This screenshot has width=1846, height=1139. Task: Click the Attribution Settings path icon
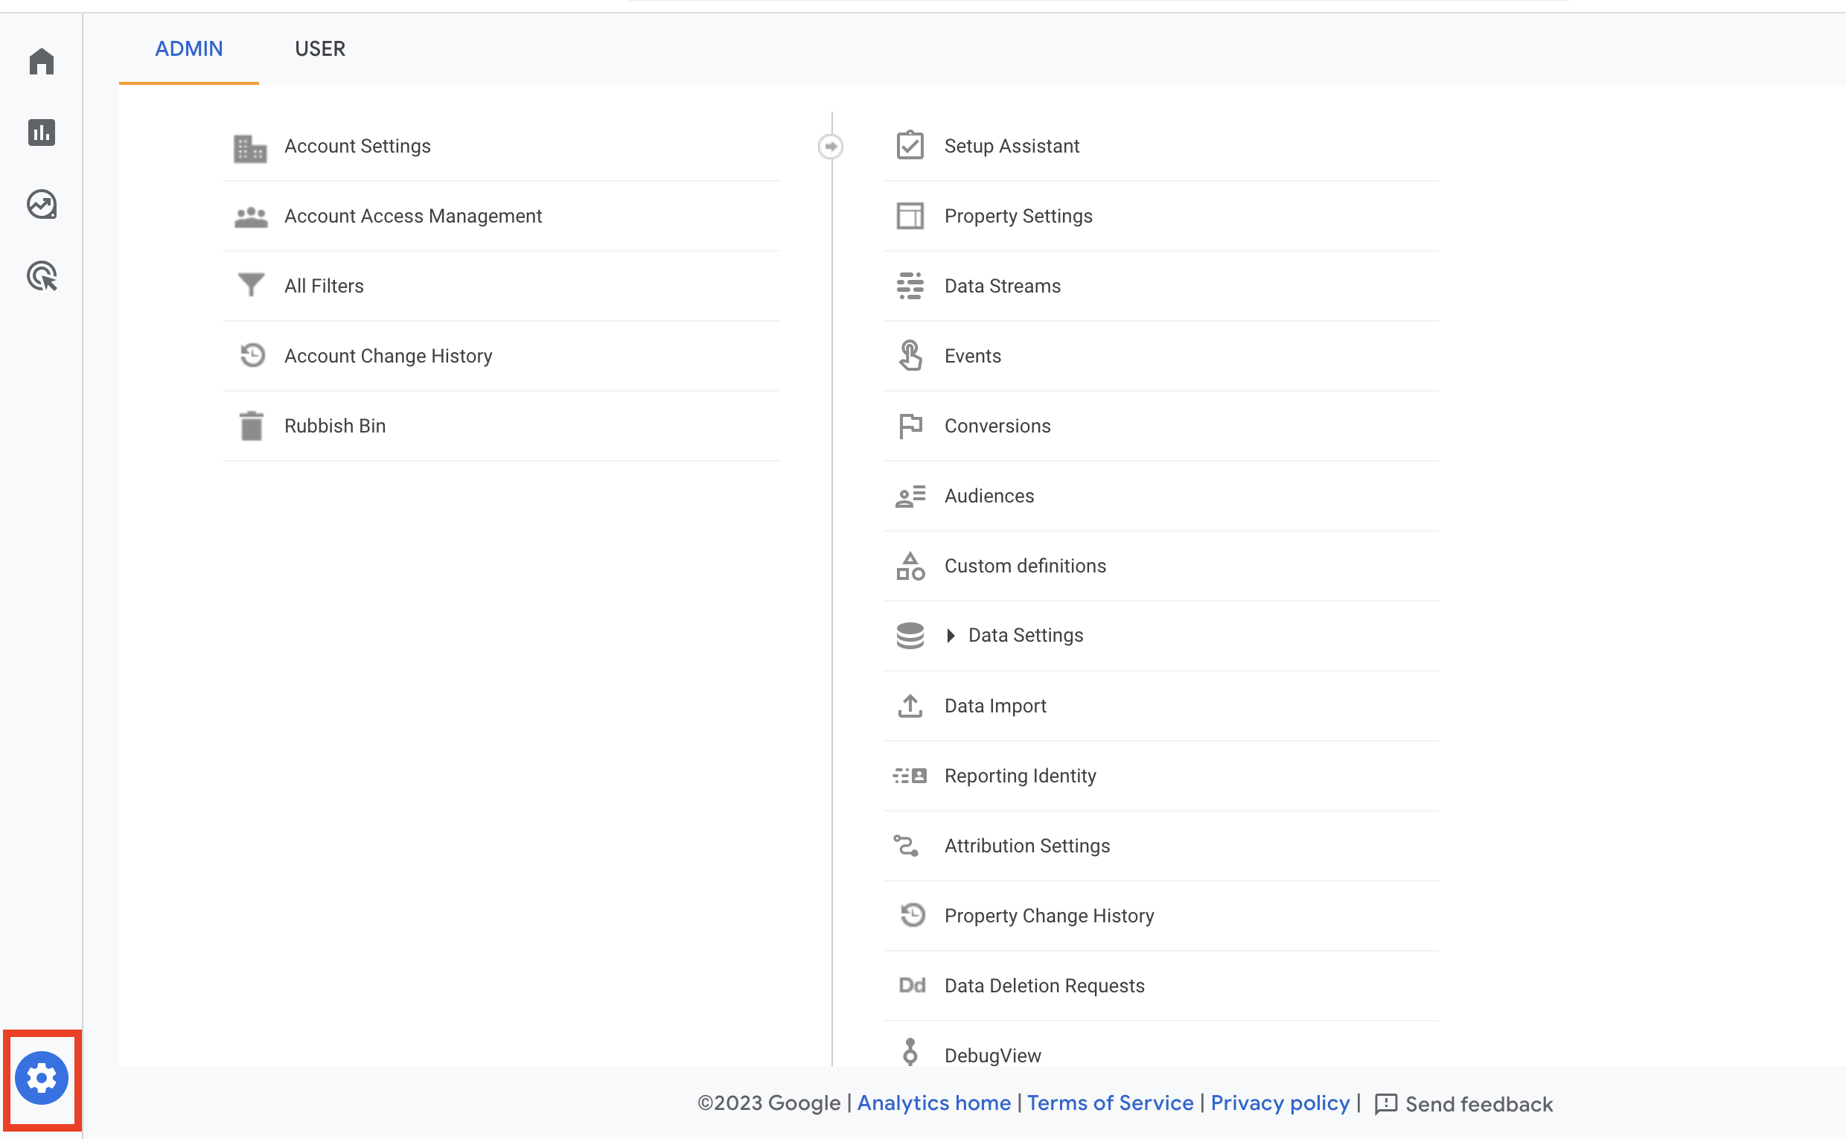[x=906, y=845]
